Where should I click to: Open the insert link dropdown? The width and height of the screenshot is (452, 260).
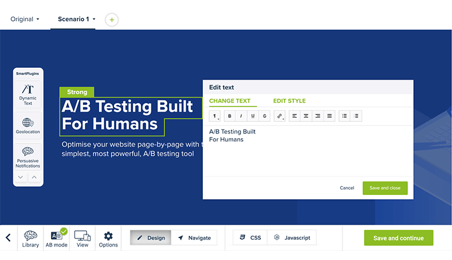point(280,116)
